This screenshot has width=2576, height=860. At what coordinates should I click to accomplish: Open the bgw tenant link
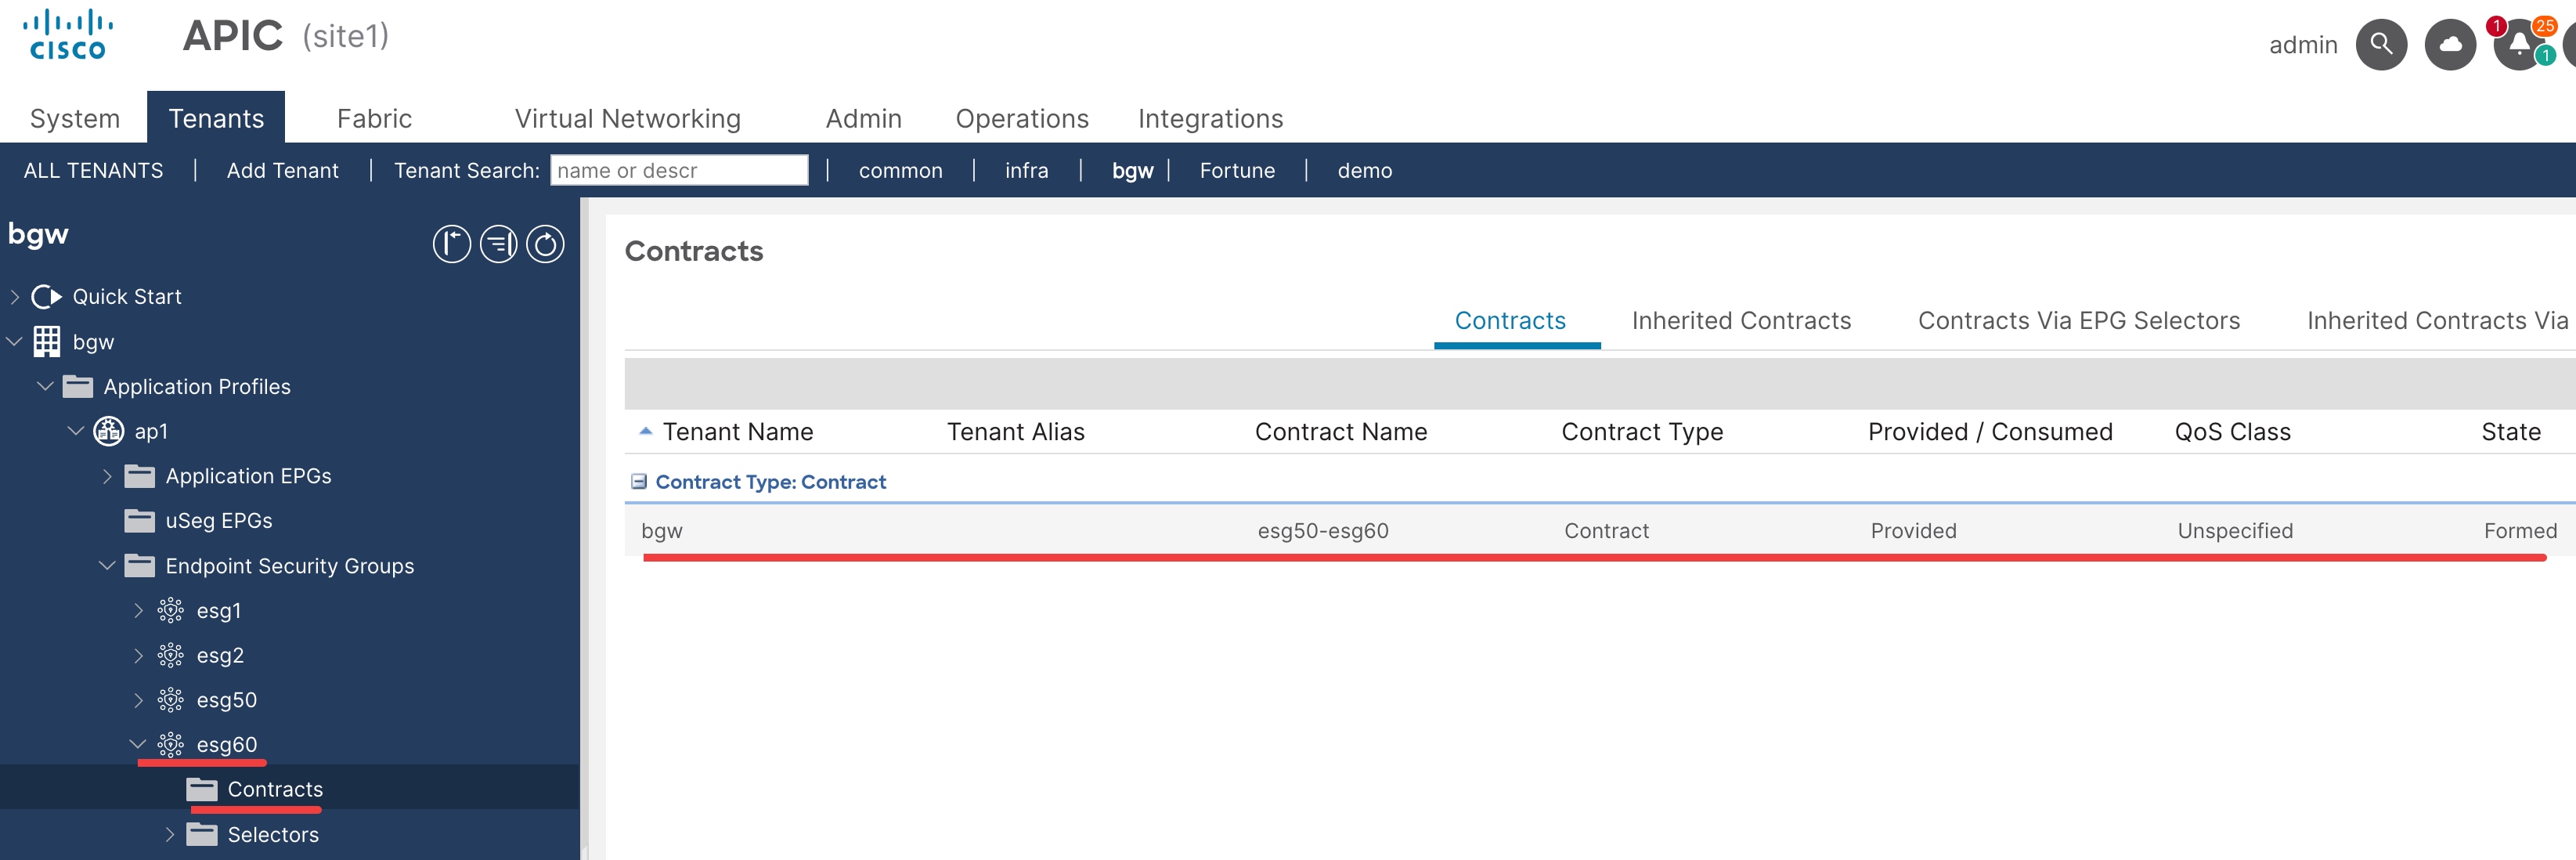coord(1132,171)
